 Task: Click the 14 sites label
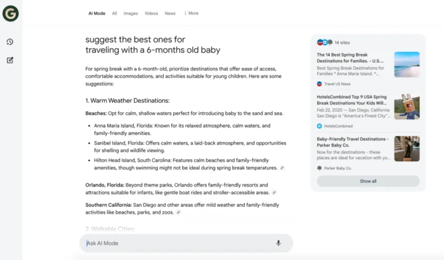[342, 42]
